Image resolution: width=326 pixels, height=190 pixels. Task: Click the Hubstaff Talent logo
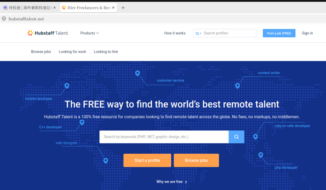48,33
